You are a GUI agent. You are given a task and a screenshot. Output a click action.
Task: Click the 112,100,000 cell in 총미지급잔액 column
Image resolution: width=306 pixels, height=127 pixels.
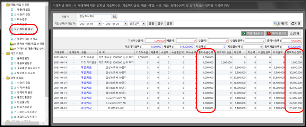pos(295,88)
